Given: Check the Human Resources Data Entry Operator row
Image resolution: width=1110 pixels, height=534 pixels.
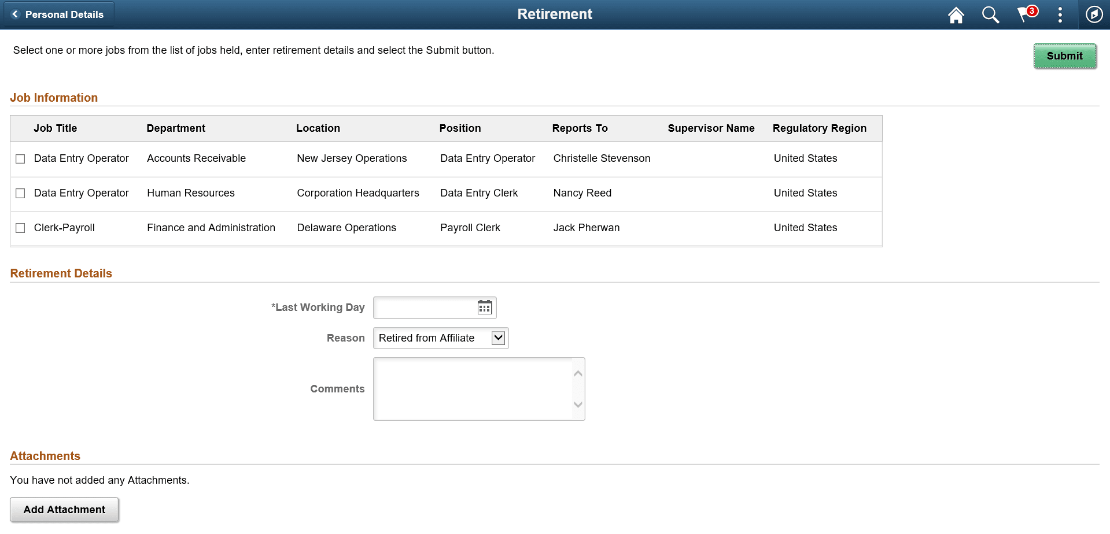Looking at the screenshot, I should pos(20,193).
